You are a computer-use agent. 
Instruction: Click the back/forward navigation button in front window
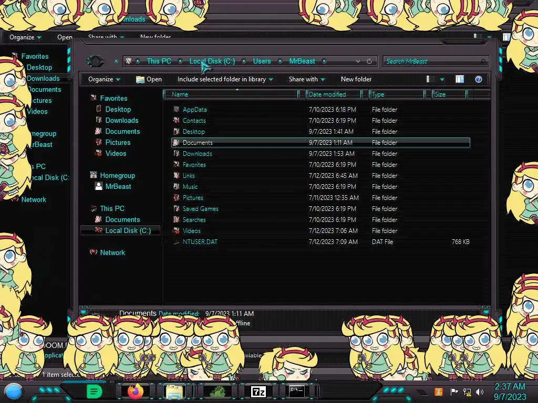(96, 61)
